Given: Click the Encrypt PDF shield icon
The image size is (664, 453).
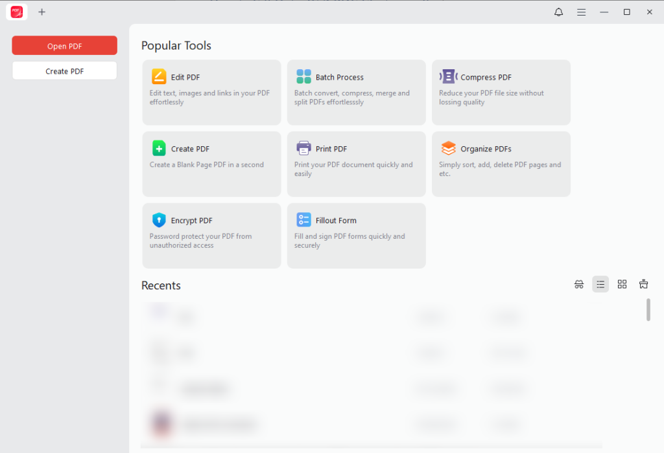Looking at the screenshot, I should [160, 220].
